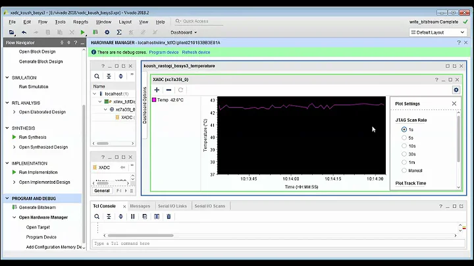The image size is (474, 266).
Task: Run the green play toolbar button
Action: point(82,32)
